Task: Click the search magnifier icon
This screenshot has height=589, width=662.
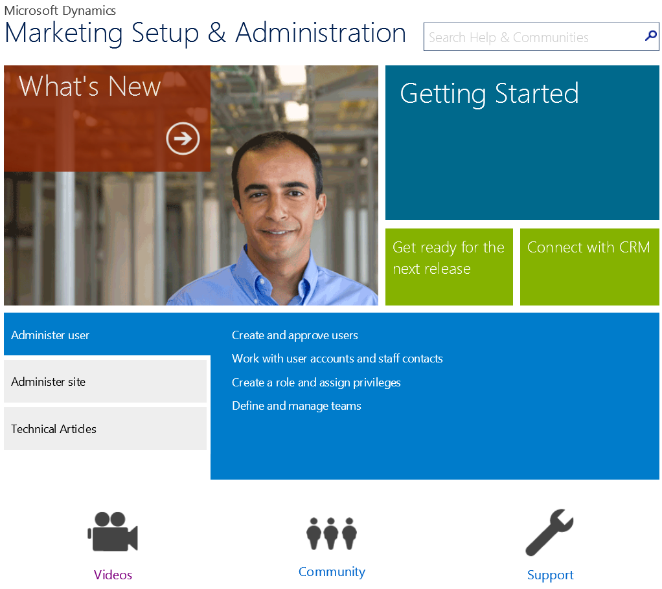Action: pos(650,36)
